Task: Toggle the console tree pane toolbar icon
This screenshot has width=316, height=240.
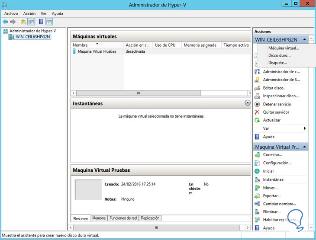Action: click(x=31, y=22)
